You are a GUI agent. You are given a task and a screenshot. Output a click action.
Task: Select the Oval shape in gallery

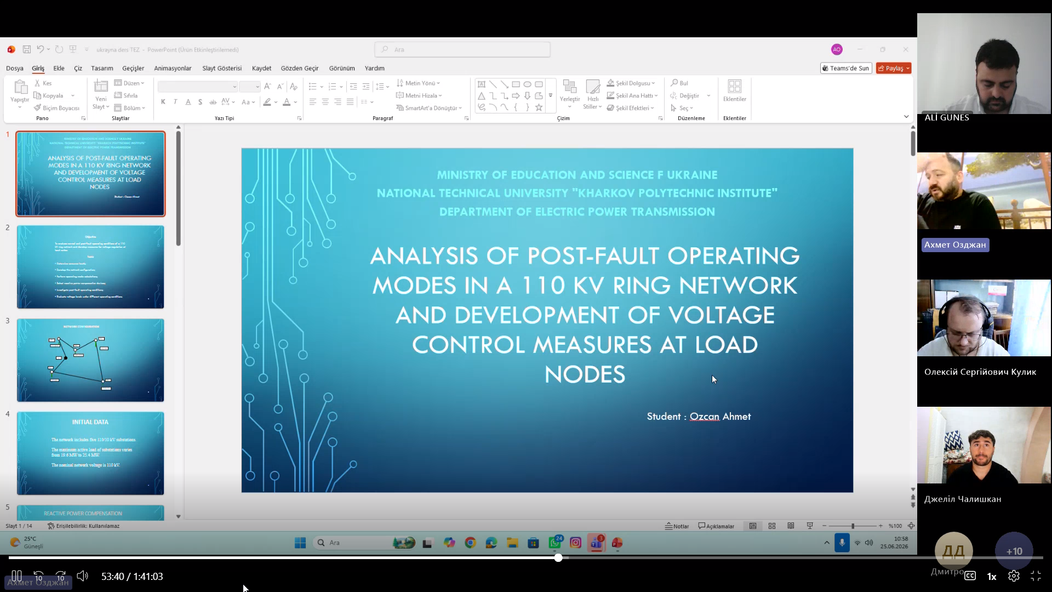527,84
